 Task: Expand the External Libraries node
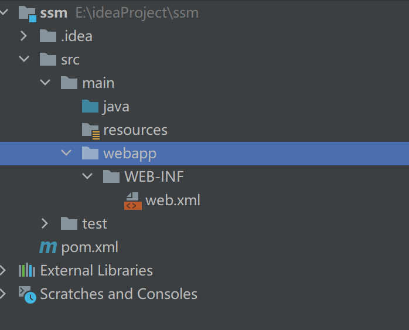[x=4, y=270]
